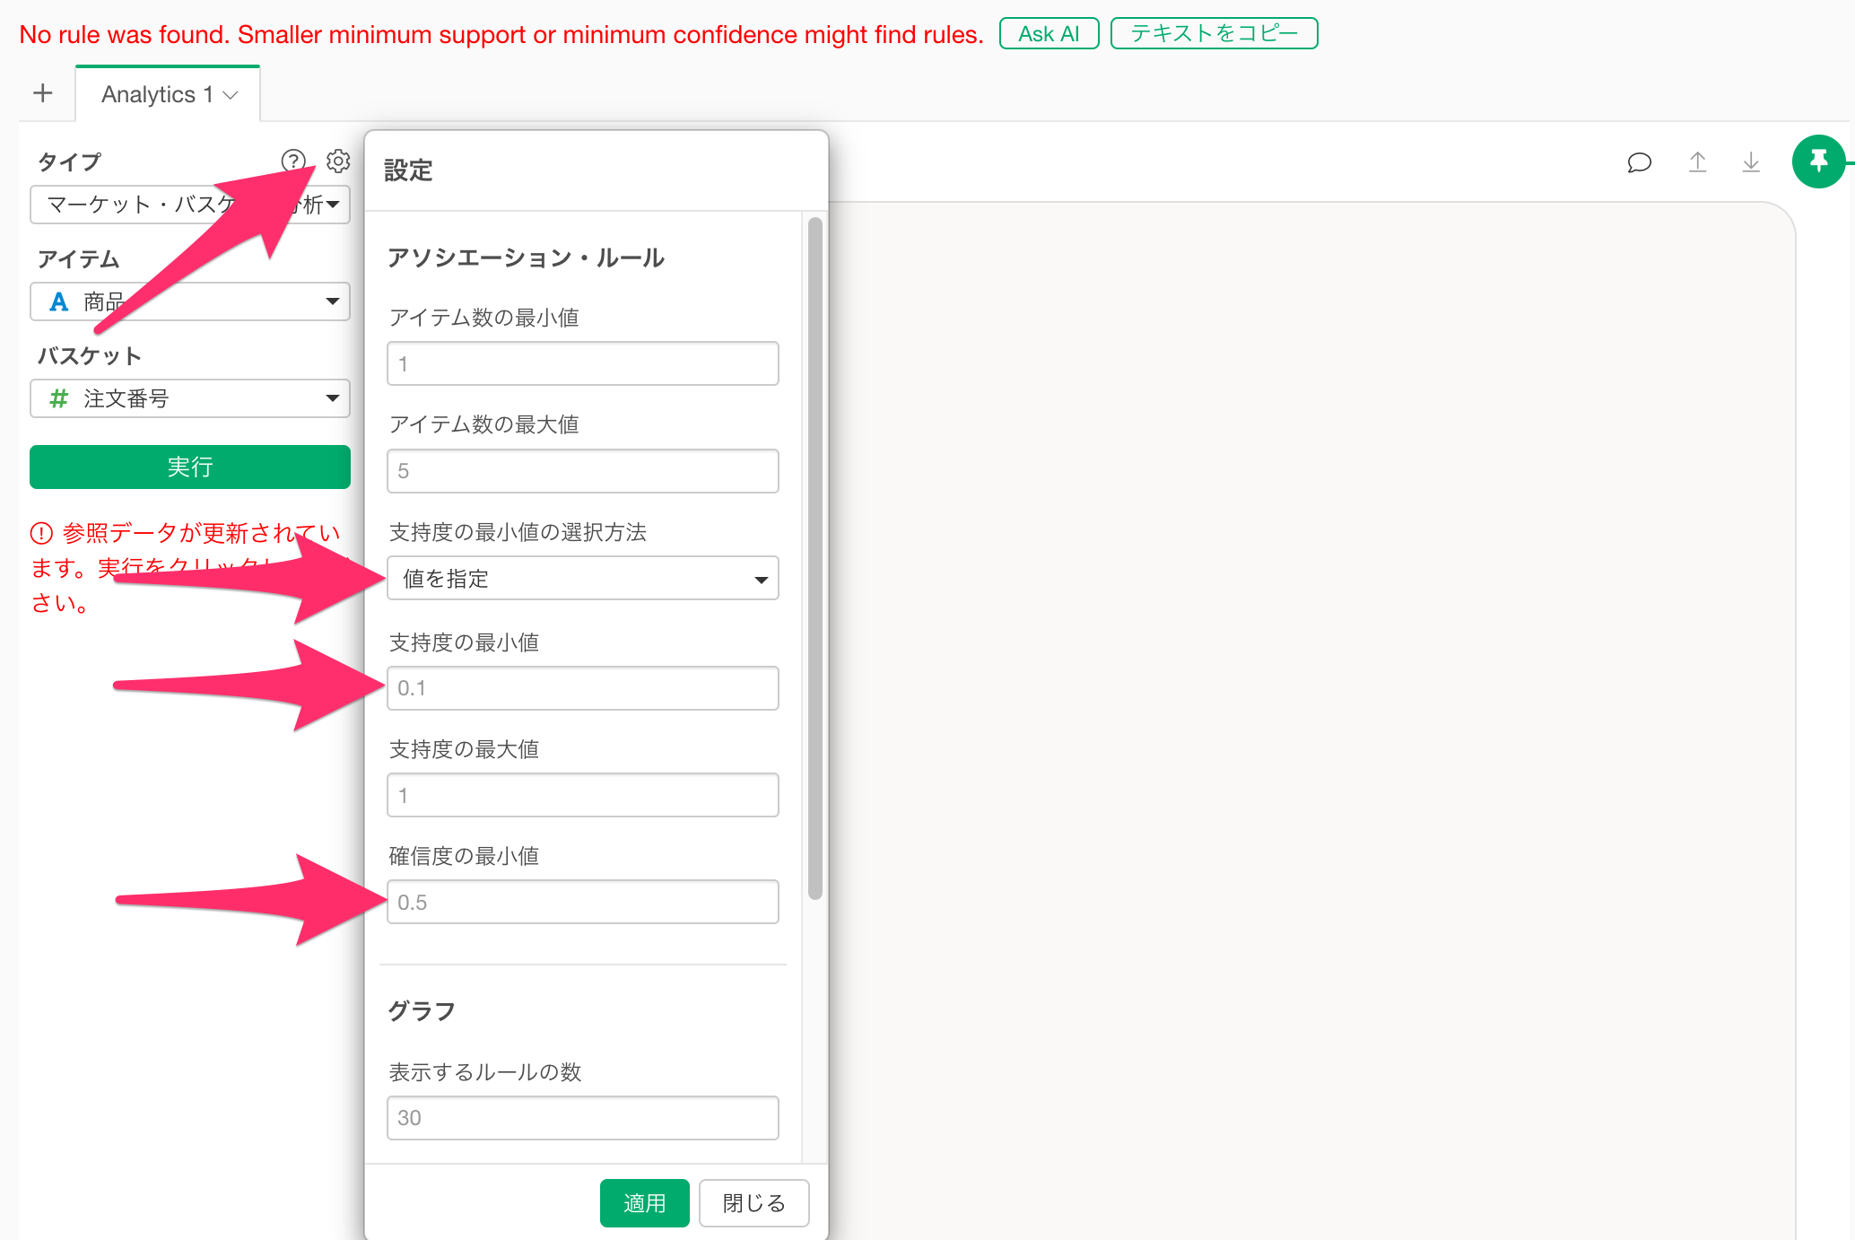Click the Ask AI button
Viewport: 1855px width, 1240px height.
(x=1049, y=34)
